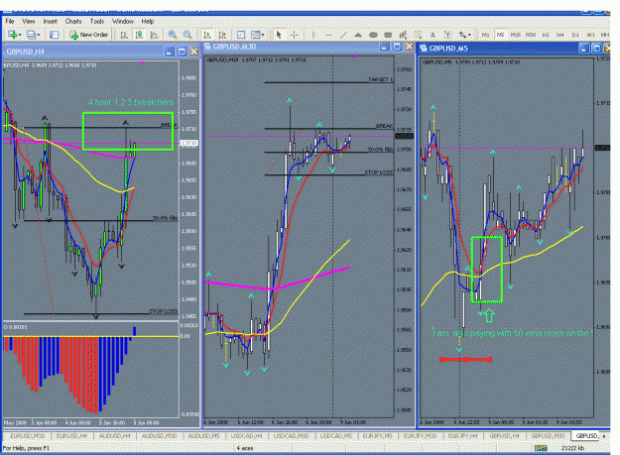The image size is (620, 455).
Task: Switch to the GBPUSD,M30 chart tab
Action: pos(548,435)
